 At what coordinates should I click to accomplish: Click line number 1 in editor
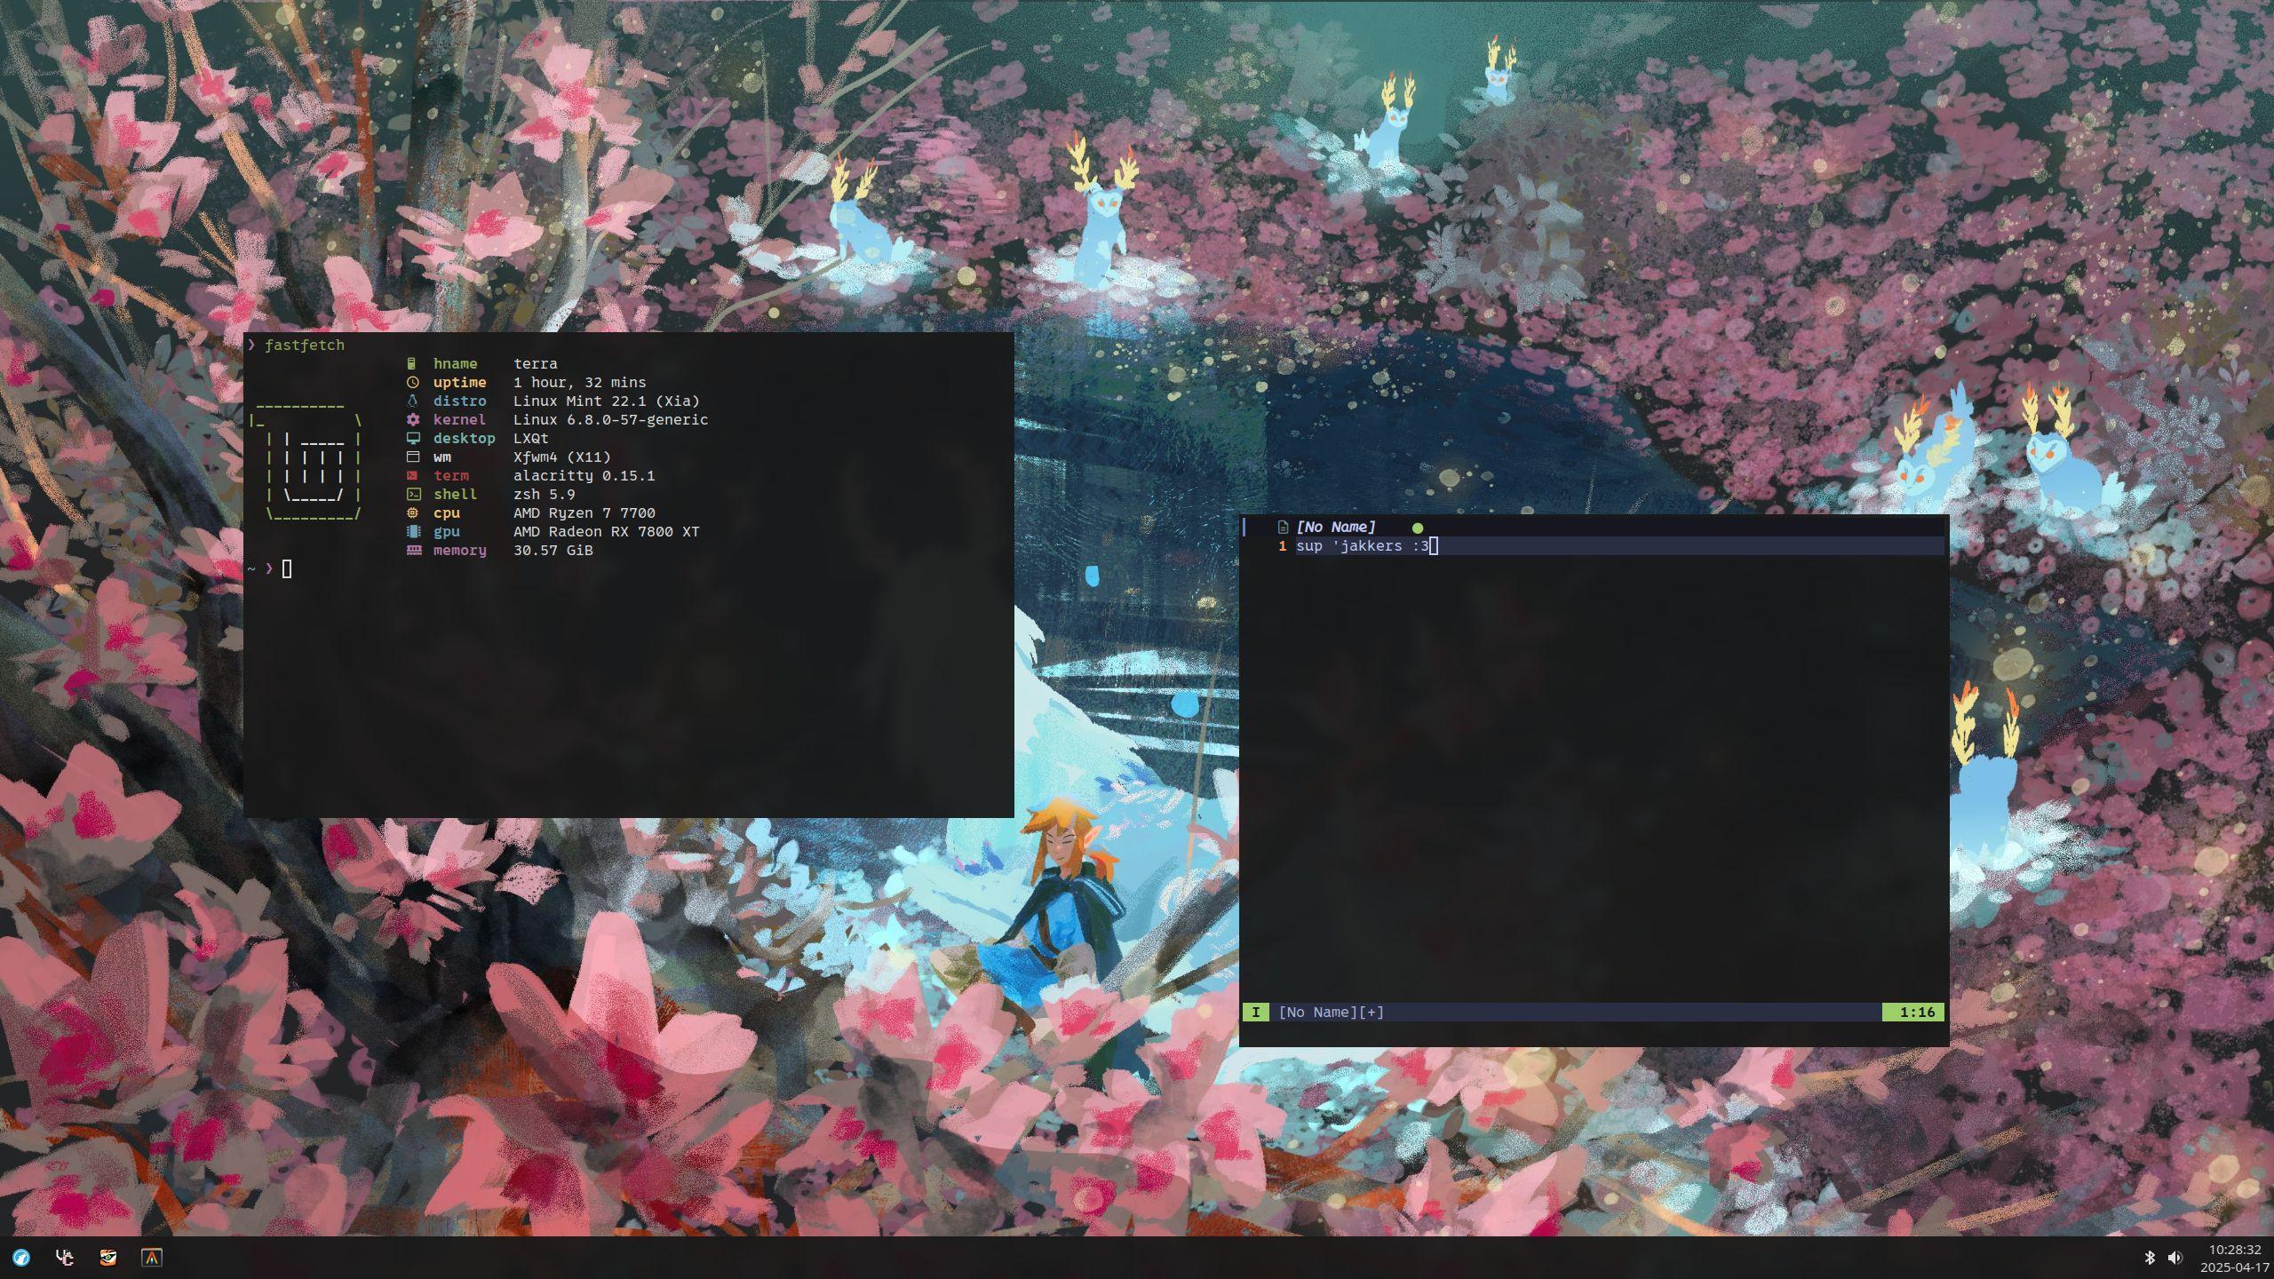tap(1282, 545)
